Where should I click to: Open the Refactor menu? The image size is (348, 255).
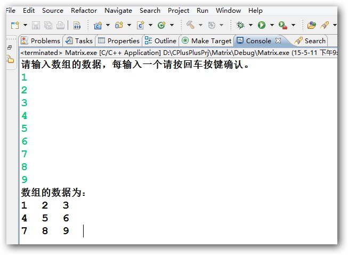pyautogui.click(x=84, y=11)
